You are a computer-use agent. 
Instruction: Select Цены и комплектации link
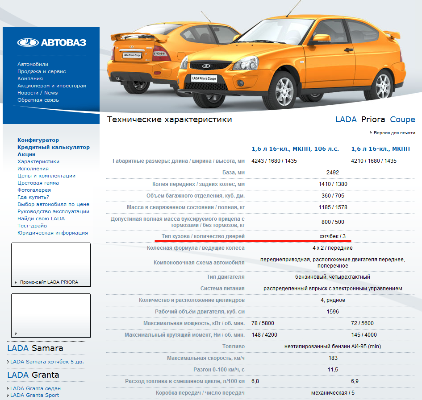(x=46, y=176)
